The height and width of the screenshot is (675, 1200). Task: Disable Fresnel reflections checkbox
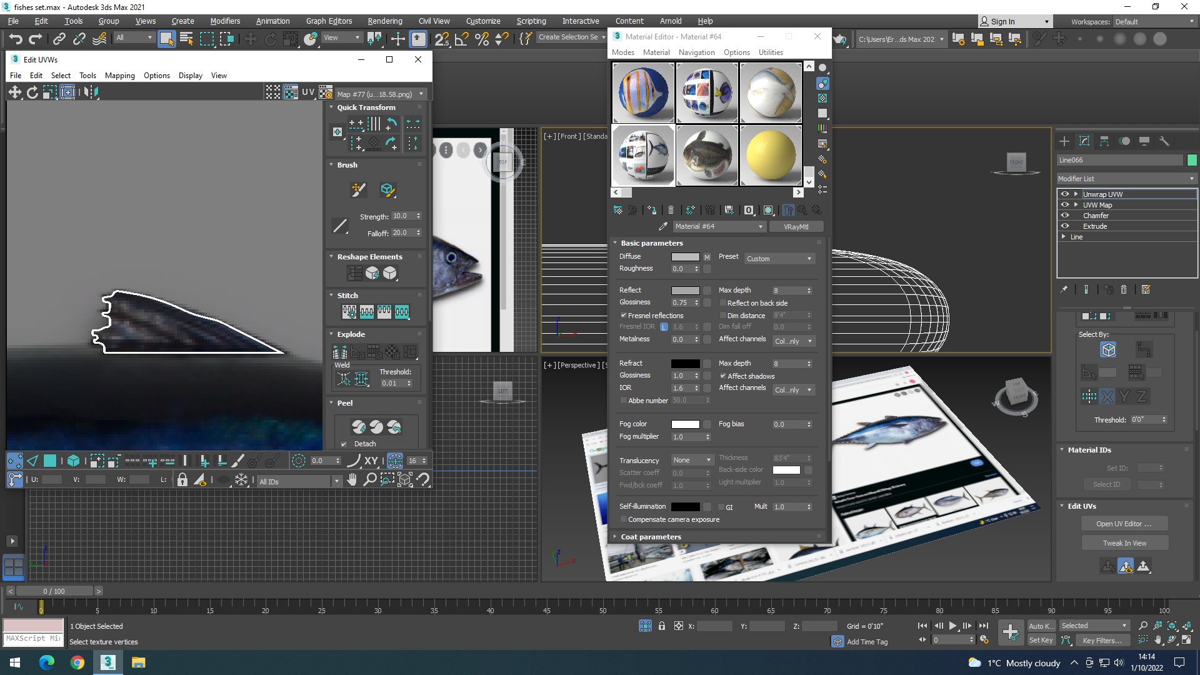point(623,316)
